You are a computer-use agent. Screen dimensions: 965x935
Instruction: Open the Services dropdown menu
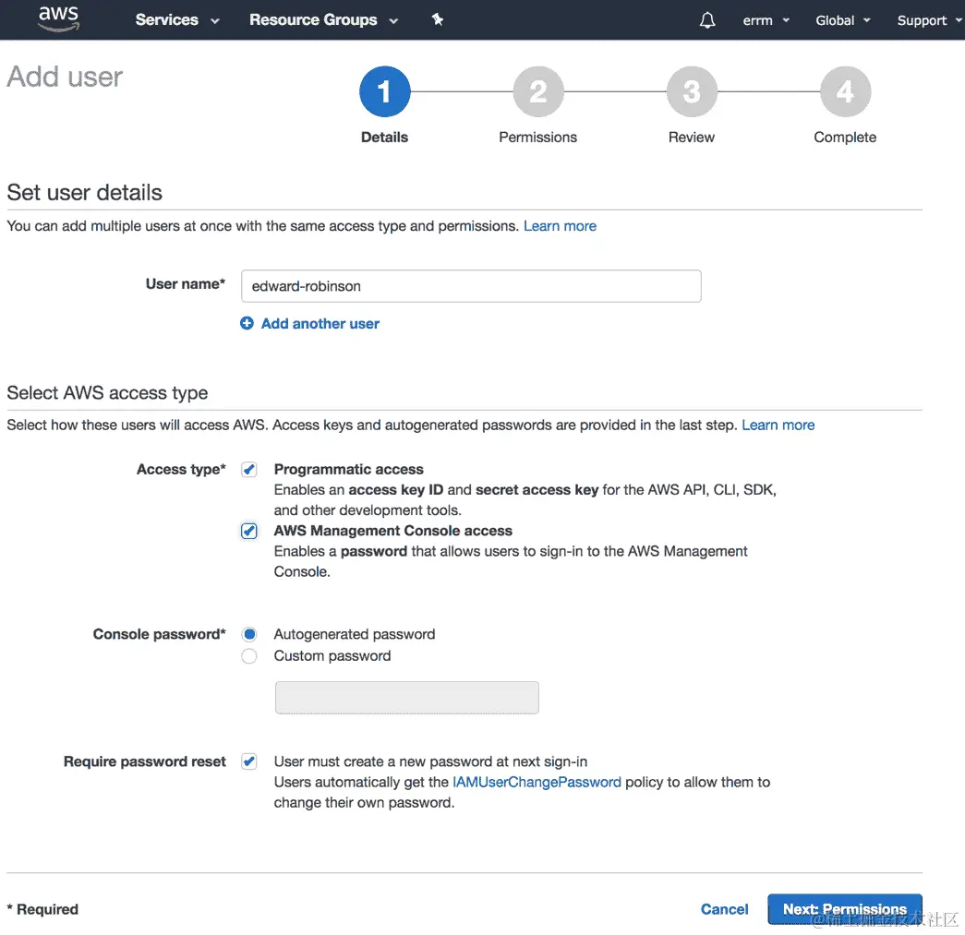click(177, 19)
